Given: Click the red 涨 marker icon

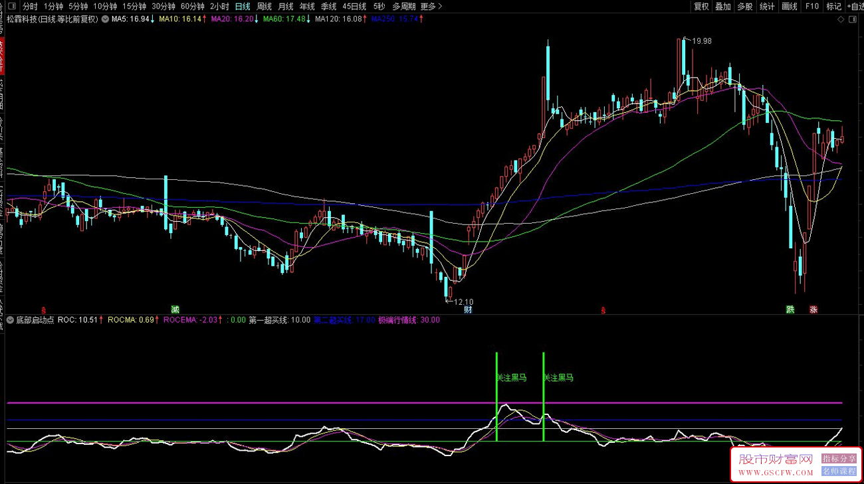Looking at the screenshot, I should point(813,309).
